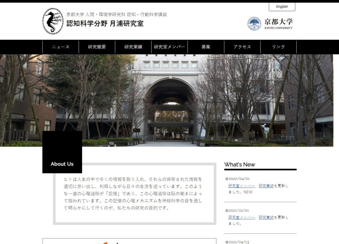Select 研究室メンバー in the navigation bar

pyautogui.click(x=169, y=47)
